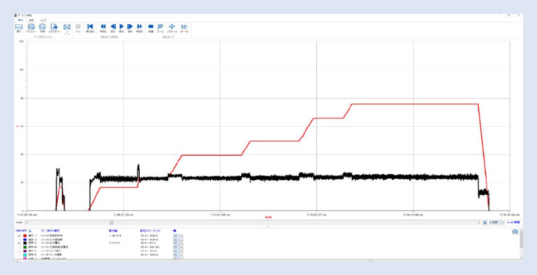Click the green signal color swatch
The width and height of the screenshot is (537, 275).
[x=25, y=246]
